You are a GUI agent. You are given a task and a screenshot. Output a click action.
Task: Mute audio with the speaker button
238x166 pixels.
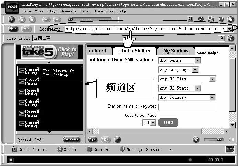pyautogui.click(x=196, y=140)
